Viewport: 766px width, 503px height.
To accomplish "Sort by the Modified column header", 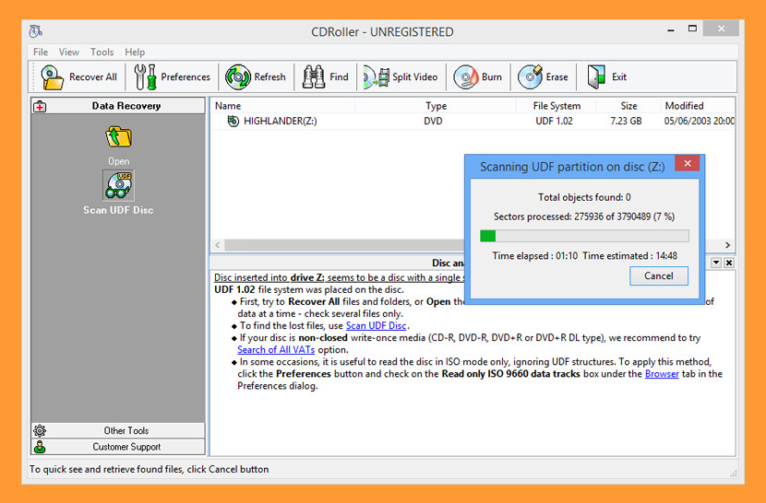I will [698, 106].
